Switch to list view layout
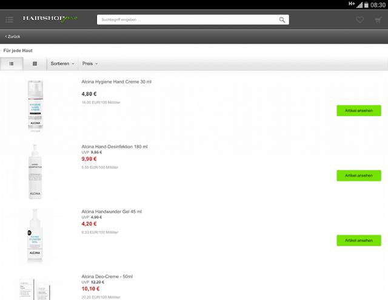This screenshot has width=388, height=300. [12, 64]
